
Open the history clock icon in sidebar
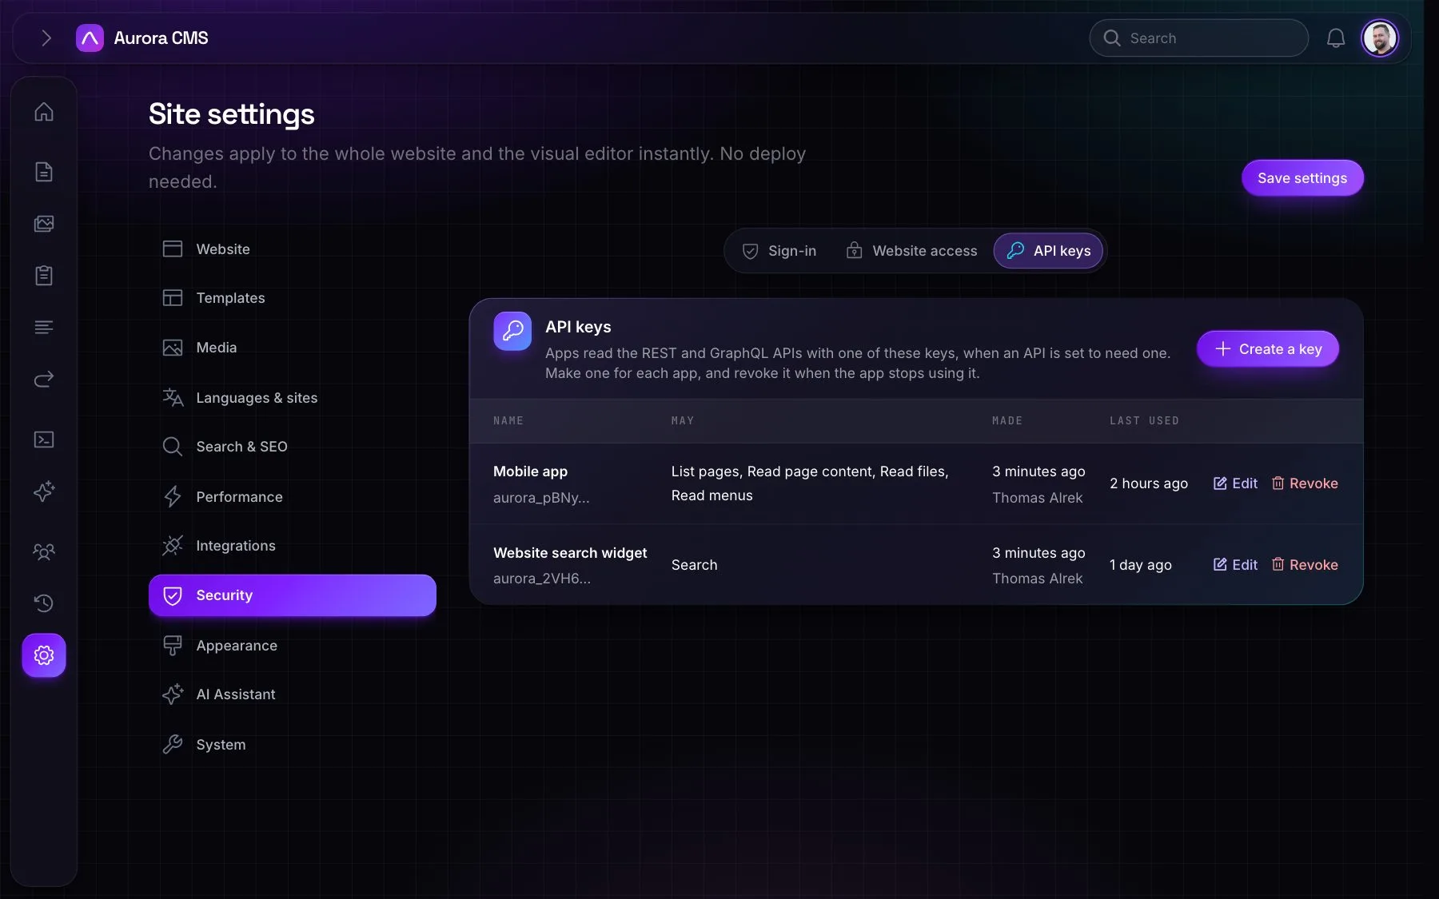(44, 603)
